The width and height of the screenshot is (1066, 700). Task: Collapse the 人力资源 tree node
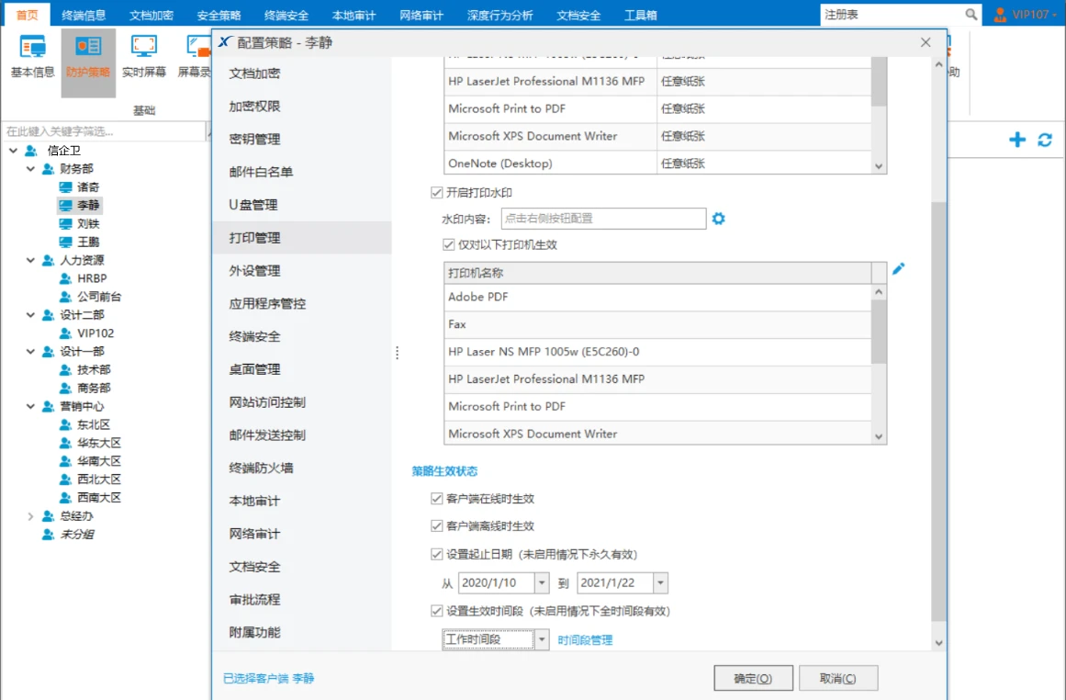(x=30, y=260)
